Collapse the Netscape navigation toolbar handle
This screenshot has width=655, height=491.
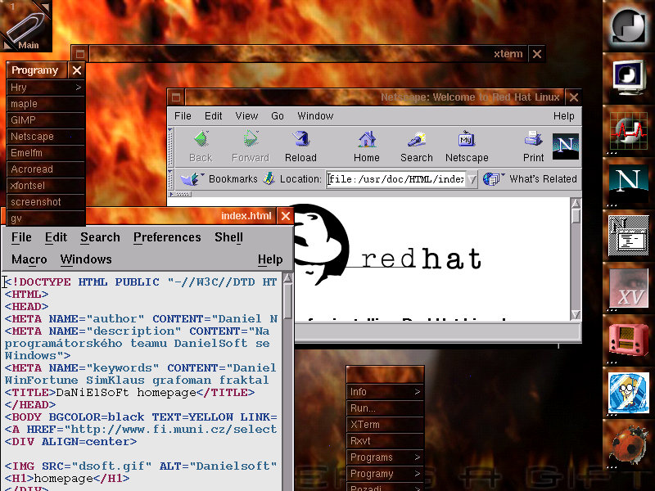170,147
